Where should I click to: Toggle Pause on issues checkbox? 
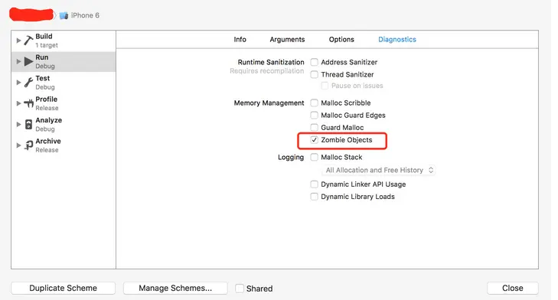[x=325, y=86]
